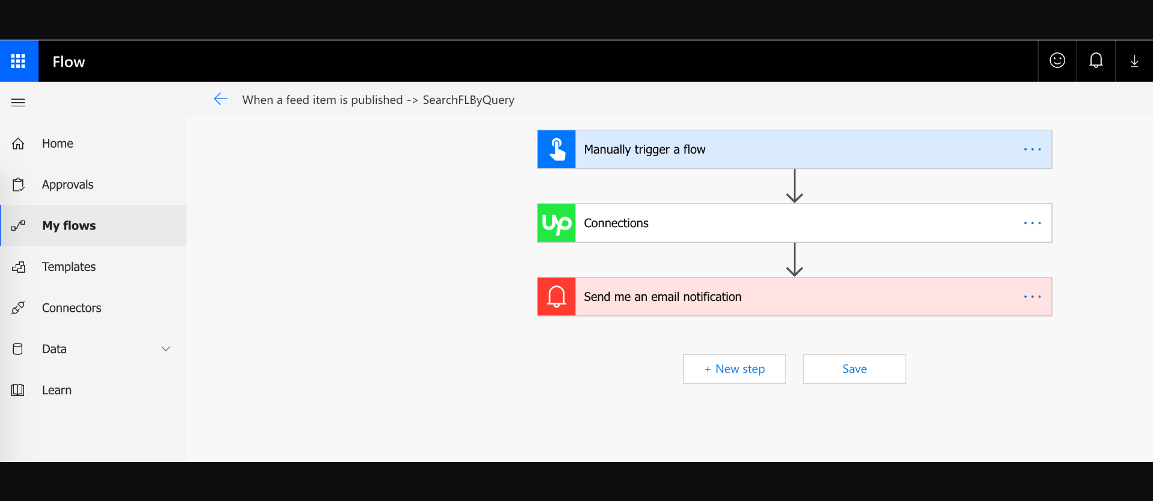1153x501 pixels.
Task: Expand Send me an email notification step
Action: click(794, 297)
